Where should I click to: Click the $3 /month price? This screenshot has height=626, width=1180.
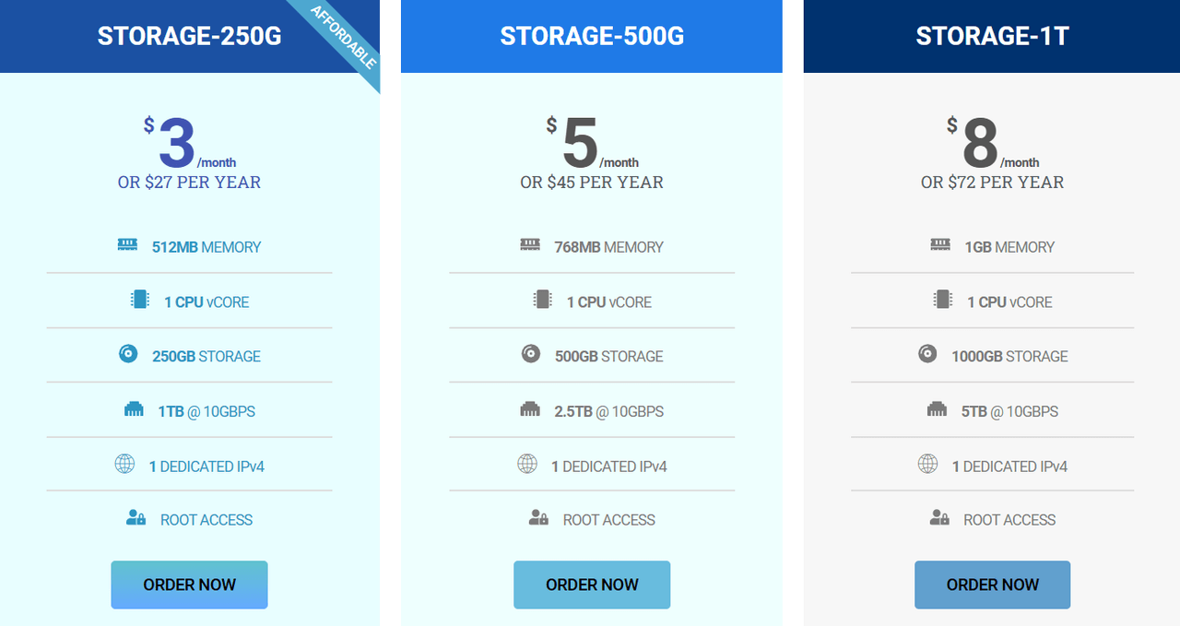point(189,143)
